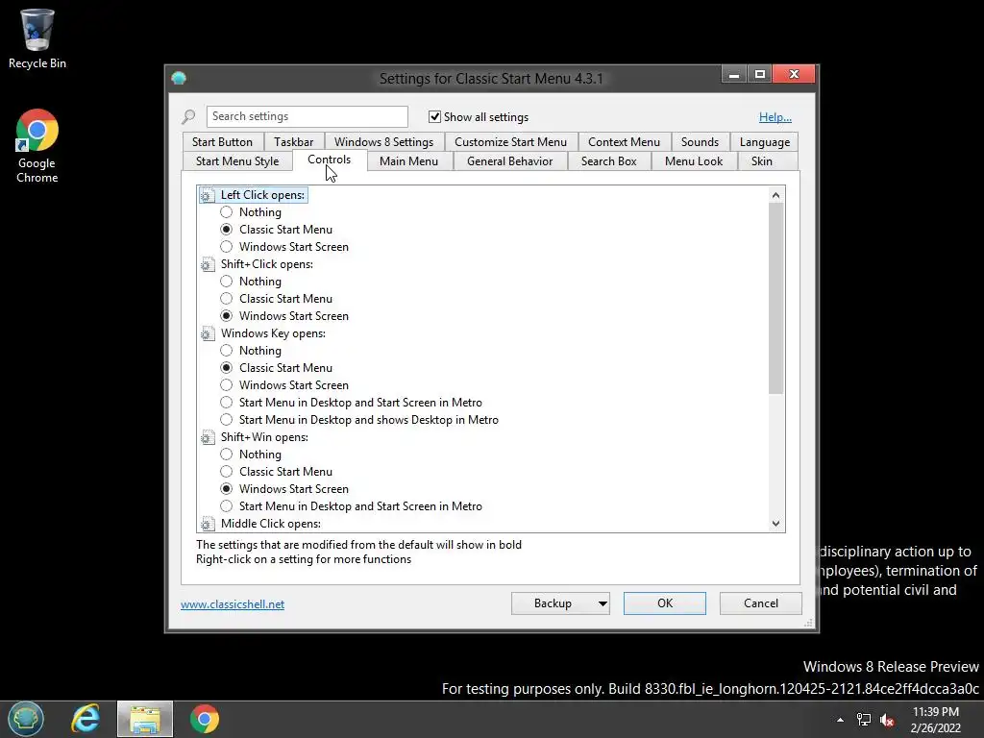Screen dimensions: 984x738
Task: Select Nothing under Shift+Click opens
Action: pyautogui.click(x=227, y=282)
